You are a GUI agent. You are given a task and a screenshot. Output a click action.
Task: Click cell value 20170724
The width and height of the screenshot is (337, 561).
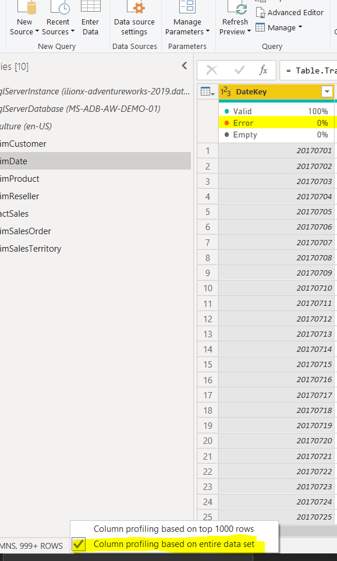(x=276, y=502)
